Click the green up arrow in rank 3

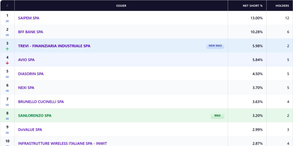pyautogui.click(x=7, y=49)
